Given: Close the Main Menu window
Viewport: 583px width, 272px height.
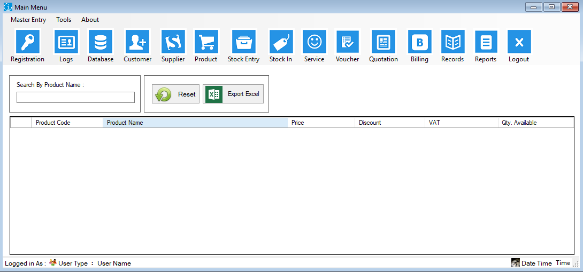Looking at the screenshot, I should tap(570, 7).
